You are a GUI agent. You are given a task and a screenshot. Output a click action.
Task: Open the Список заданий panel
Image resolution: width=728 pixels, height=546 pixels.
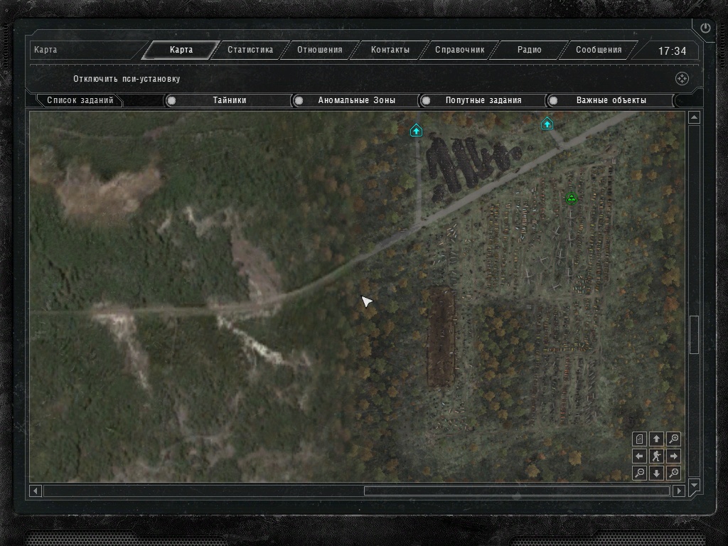(80, 100)
